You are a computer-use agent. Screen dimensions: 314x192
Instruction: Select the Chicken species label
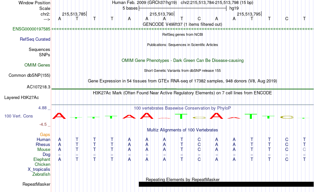tap(42, 164)
